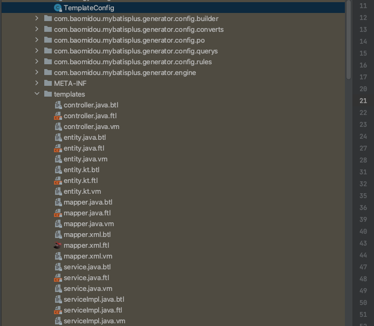Expand the generator.config.builder package
This screenshot has height=326, width=374.
37,18
